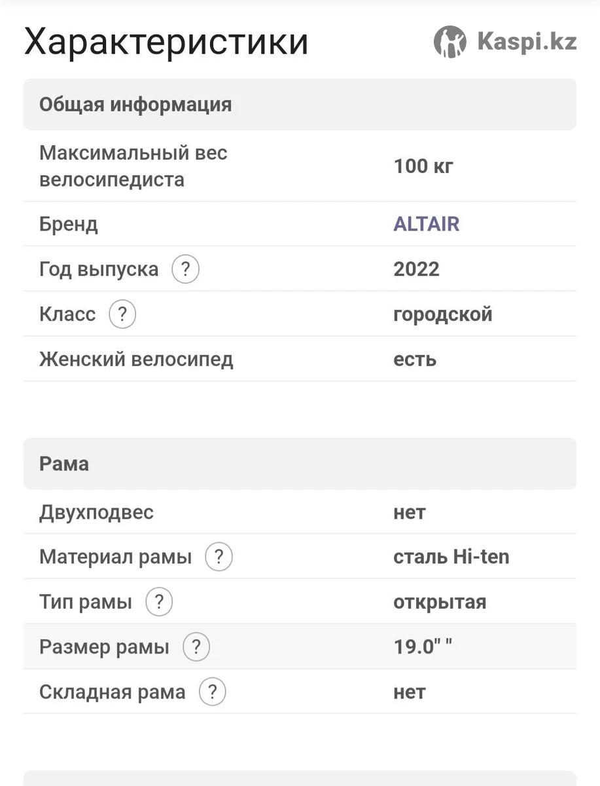Image resolution: width=600 pixels, height=786 pixels.
Task: Tap the question mark beside Класс
Action: tap(122, 314)
